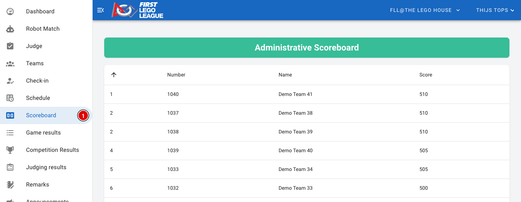Click score 510 of Demo Team 38
521x202 pixels.
(x=424, y=113)
